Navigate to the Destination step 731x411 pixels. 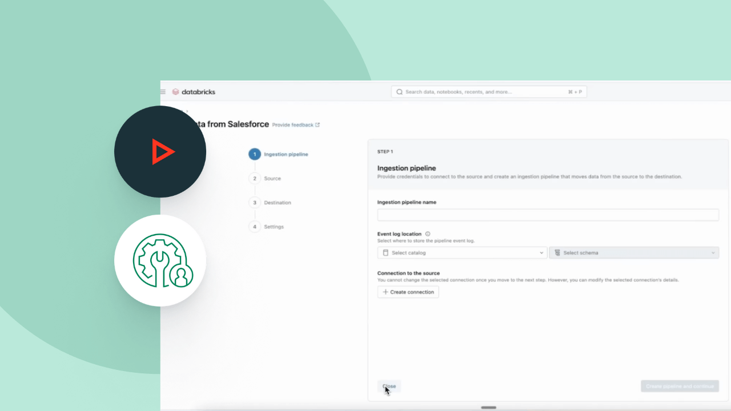(x=277, y=202)
